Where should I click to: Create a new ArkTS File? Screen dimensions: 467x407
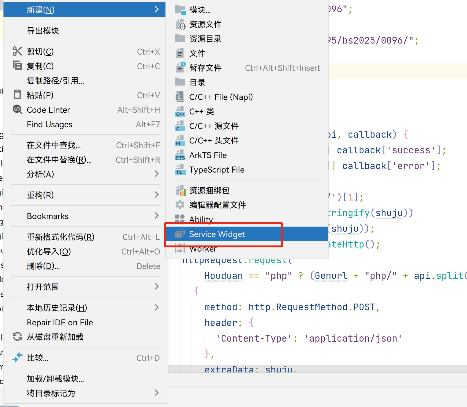pos(208,155)
